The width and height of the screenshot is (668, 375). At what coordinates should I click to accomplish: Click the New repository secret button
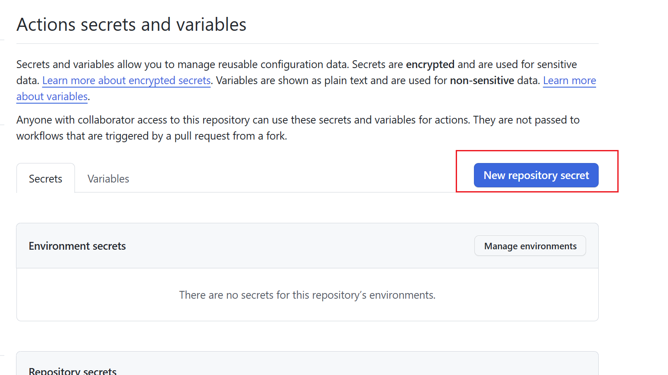[x=536, y=176]
